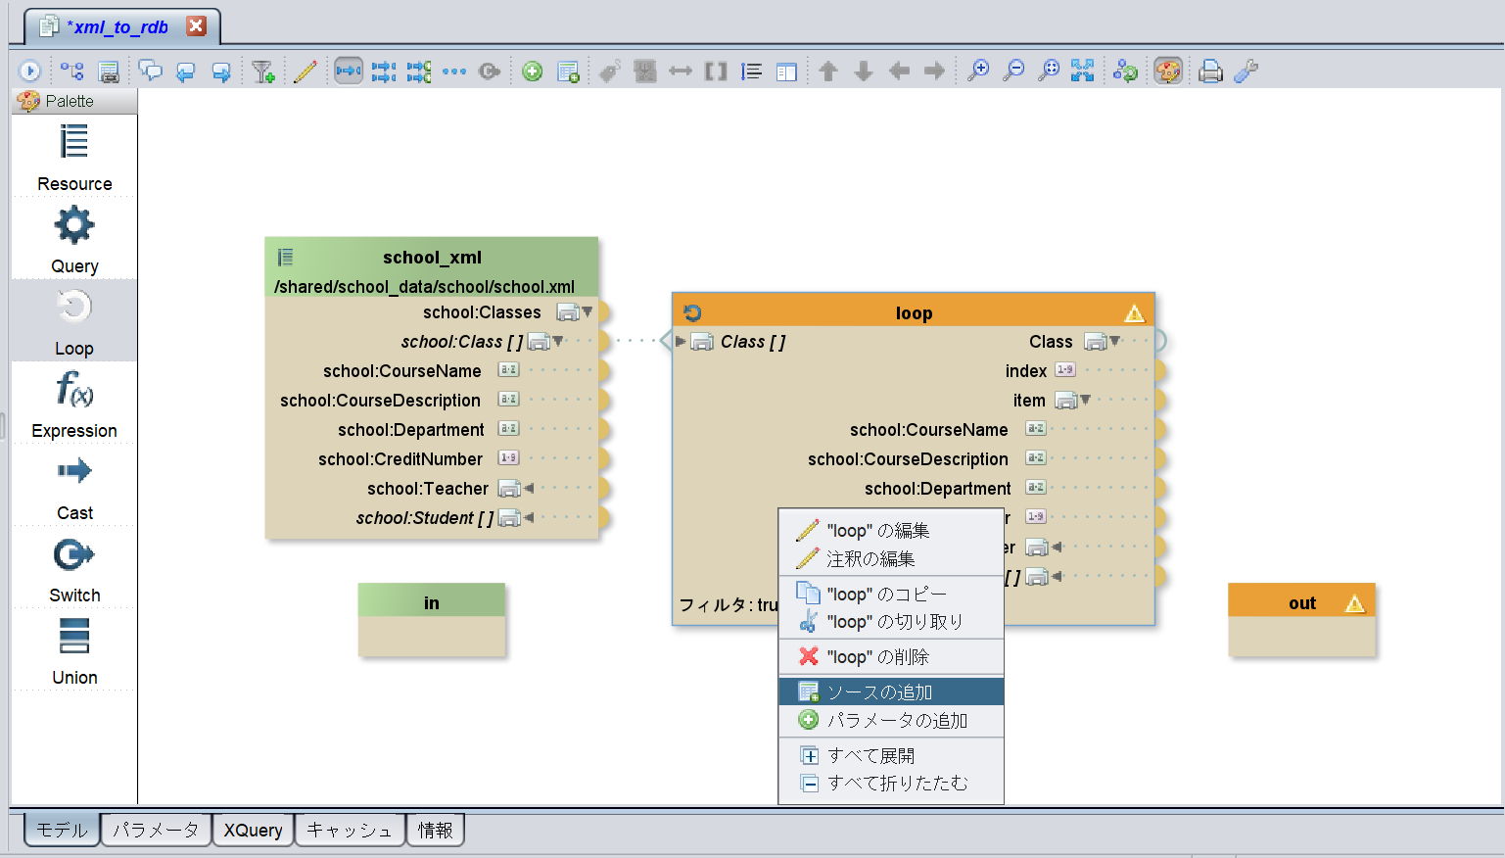This screenshot has height=858, width=1505.
Task: Click the tree structure toolbar icon
Action: point(71,71)
